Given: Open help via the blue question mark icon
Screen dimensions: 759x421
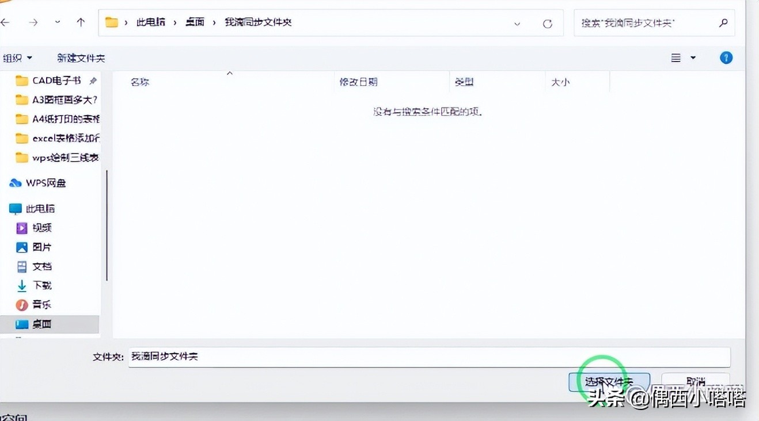Looking at the screenshot, I should pyautogui.click(x=726, y=58).
